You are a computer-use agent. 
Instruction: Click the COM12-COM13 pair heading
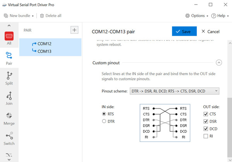click(x=113, y=32)
